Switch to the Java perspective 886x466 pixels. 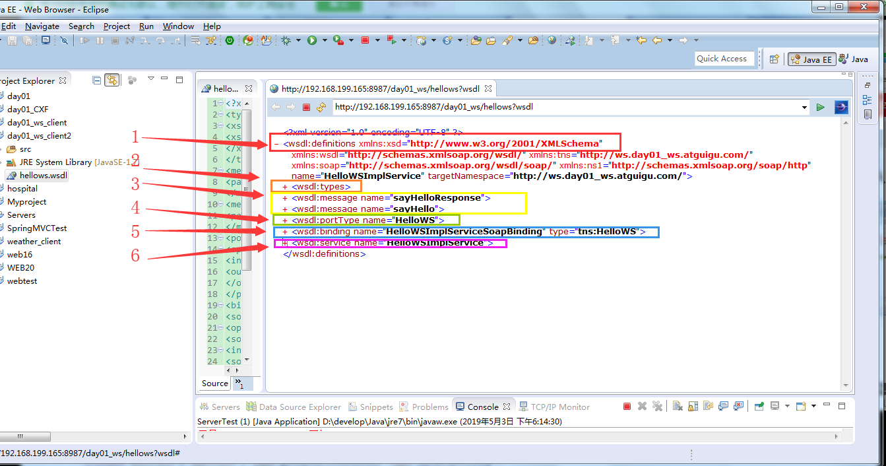tap(854, 59)
